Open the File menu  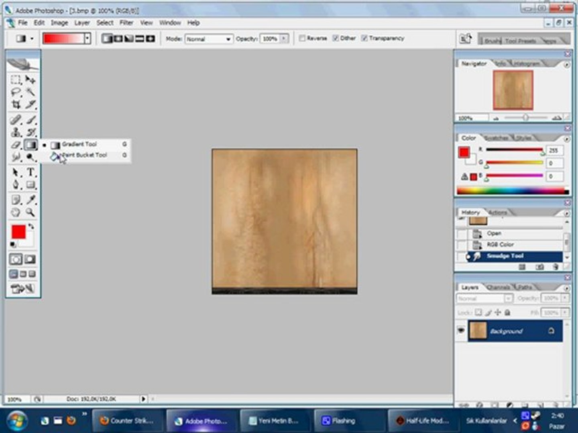pos(23,23)
